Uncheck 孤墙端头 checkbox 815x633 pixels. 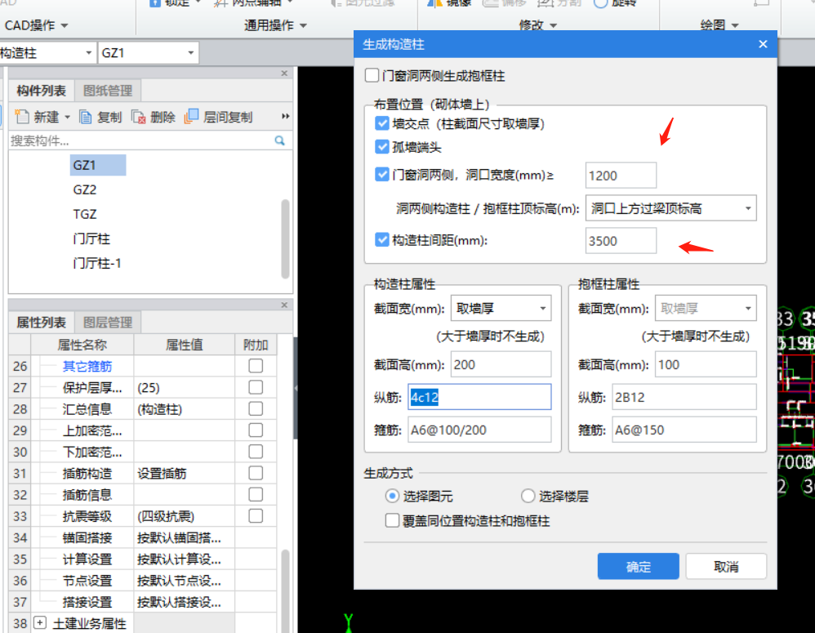point(382,147)
